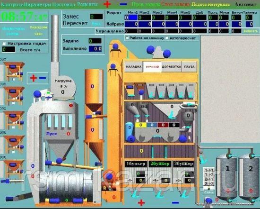Toggle the Автопересчет checkbox
The image size is (260, 209).
[167, 38]
